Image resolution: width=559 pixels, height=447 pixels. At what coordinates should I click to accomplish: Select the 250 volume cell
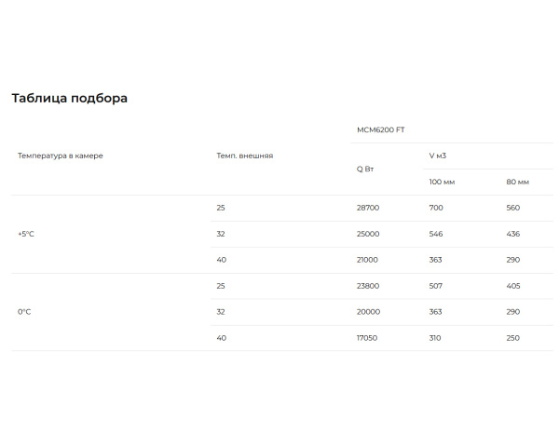coord(513,338)
